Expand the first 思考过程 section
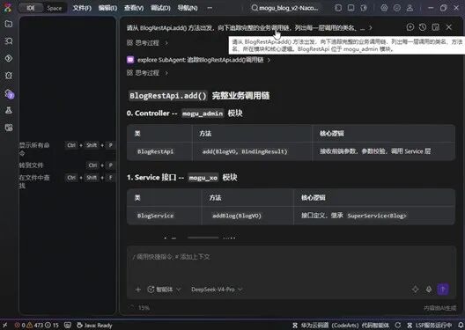 tap(147, 42)
